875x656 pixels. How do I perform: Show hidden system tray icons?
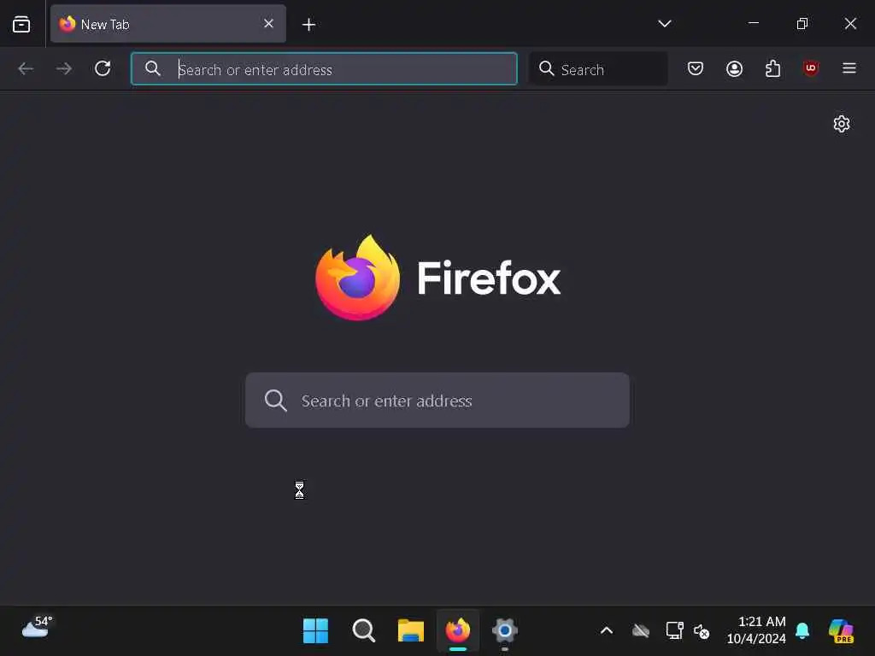tap(607, 631)
